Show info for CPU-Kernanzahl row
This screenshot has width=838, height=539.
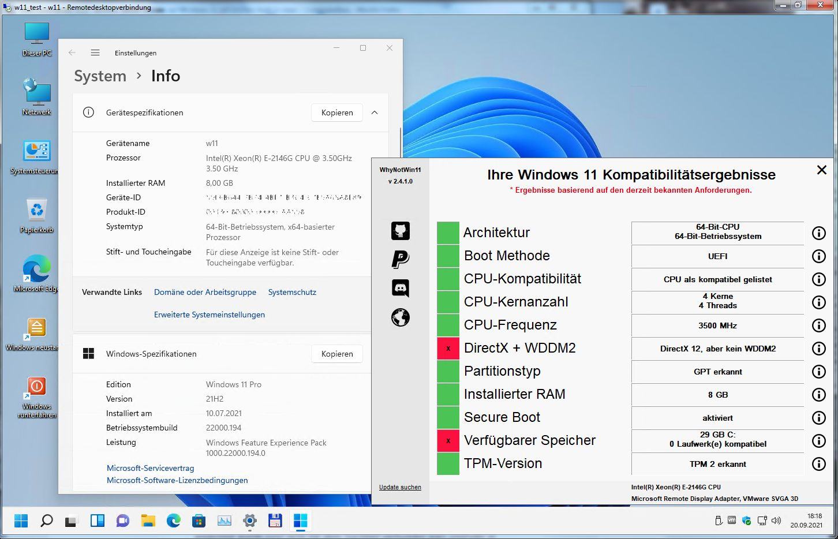pyautogui.click(x=818, y=302)
